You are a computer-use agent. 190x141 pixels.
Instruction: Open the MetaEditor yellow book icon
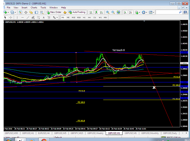65,12
